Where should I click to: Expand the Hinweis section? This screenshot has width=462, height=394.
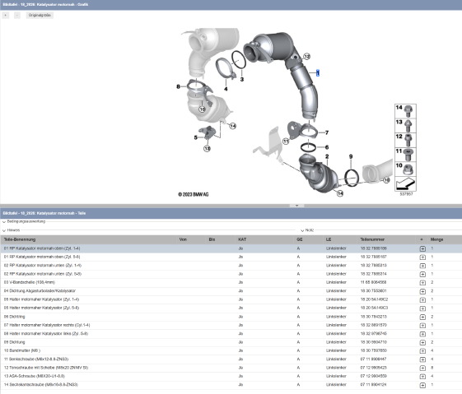point(4,230)
